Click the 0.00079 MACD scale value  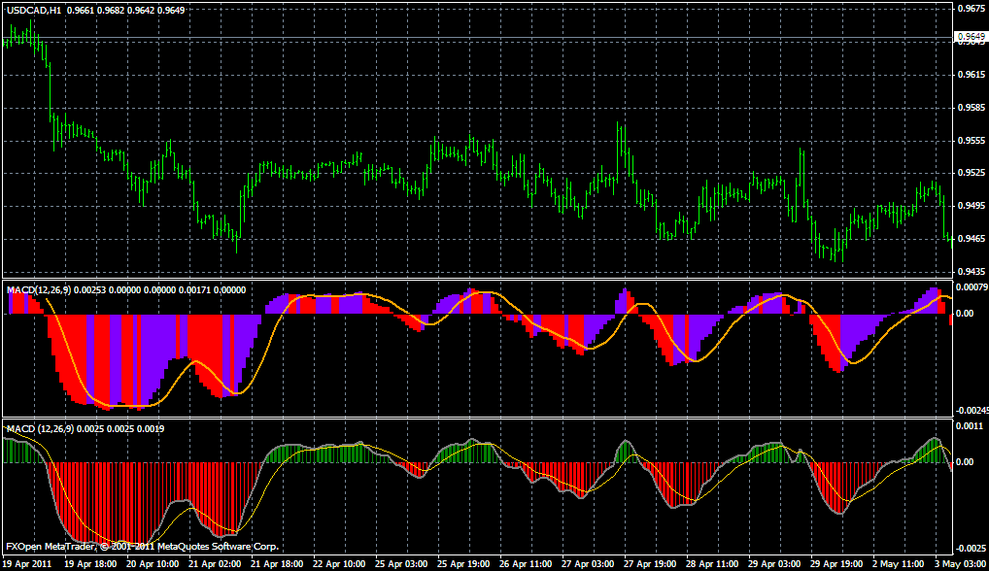[x=972, y=287]
